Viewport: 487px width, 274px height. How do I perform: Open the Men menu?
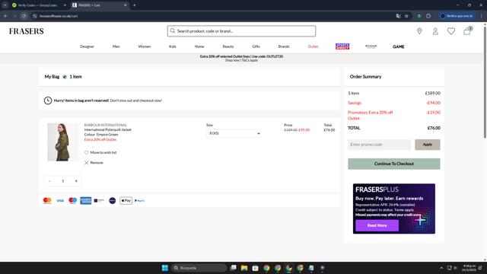coord(116,46)
